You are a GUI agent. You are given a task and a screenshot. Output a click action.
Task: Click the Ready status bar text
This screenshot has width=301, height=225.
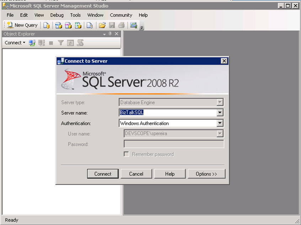[11, 220]
